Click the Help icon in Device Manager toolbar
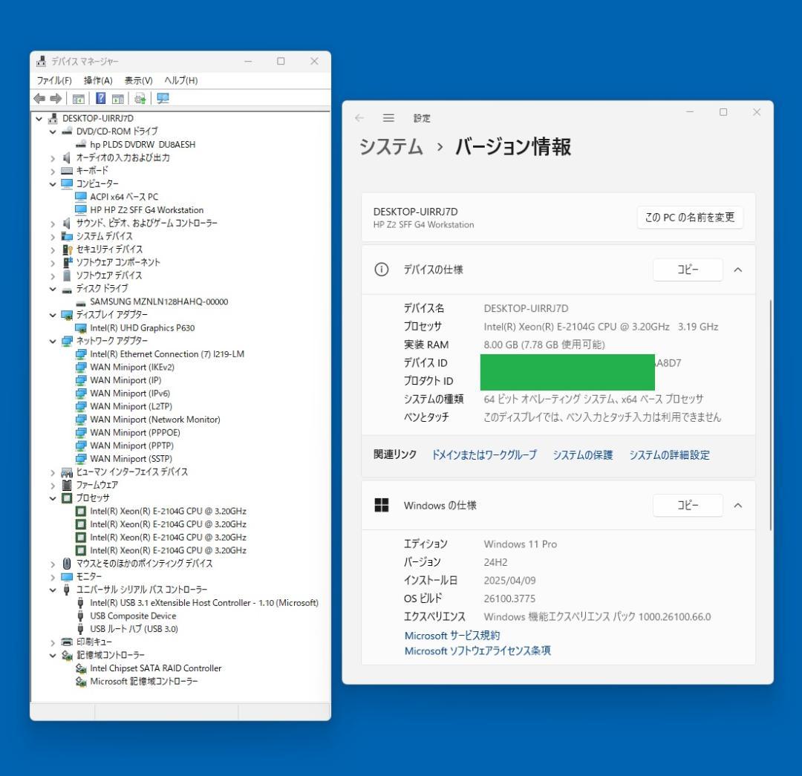Image resolution: width=802 pixels, height=776 pixels. [100, 97]
